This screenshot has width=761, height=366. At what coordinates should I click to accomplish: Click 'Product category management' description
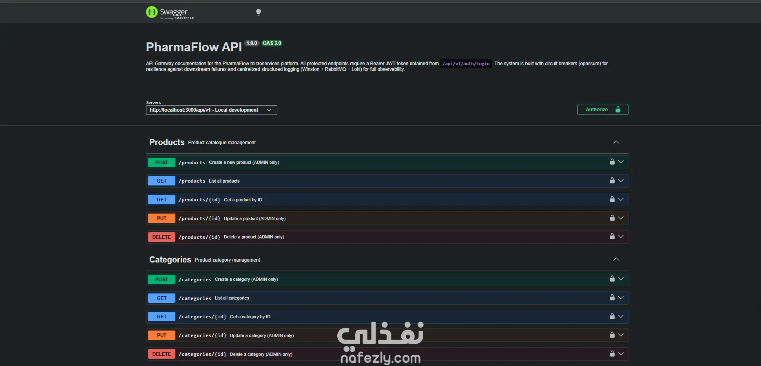[x=228, y=260]
